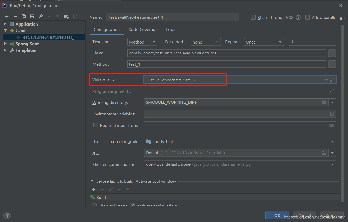Screen dimensions: 348x222
Task: Browse Working directory folder icon
Action: pyautogui.click(x=324, y=102)
